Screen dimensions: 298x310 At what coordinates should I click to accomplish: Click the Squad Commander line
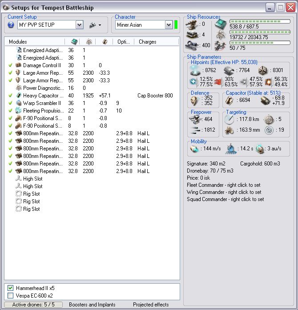point(225,199)
